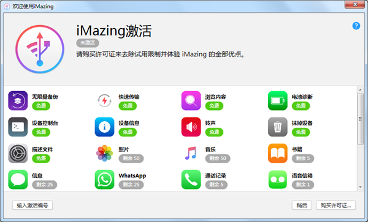Open the Books (书籍) icon
This screenshot has height=222, width=368.
click(278, 154)
